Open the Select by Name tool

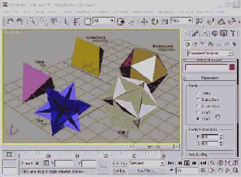coord(76,21)
